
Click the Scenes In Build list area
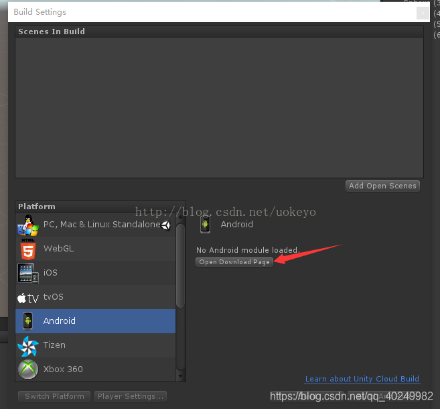(219, 107)
